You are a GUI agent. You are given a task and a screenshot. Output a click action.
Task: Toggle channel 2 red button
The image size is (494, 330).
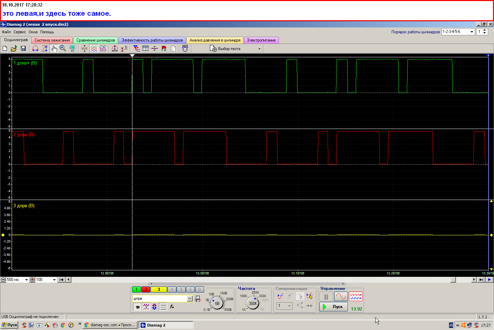(146, 290)
